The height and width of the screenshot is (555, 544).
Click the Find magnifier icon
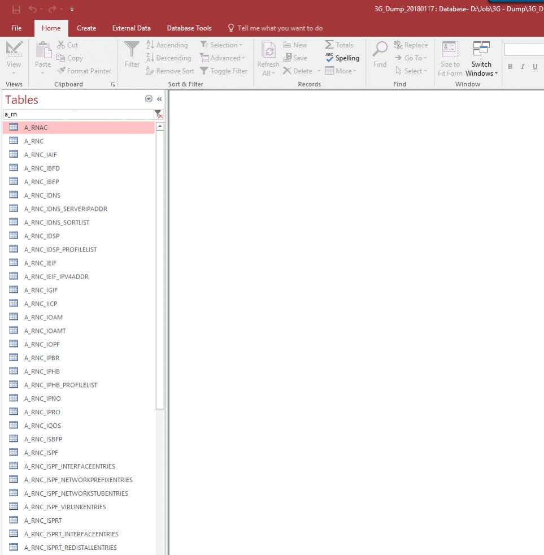[380, 50]
